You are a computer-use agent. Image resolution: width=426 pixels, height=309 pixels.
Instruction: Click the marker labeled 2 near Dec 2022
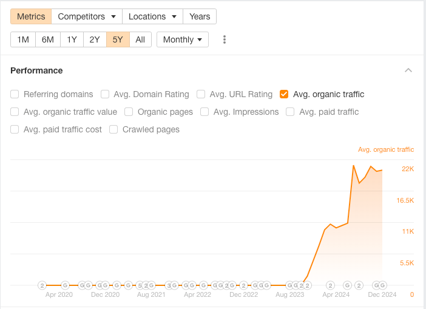(x=244, y=285)
